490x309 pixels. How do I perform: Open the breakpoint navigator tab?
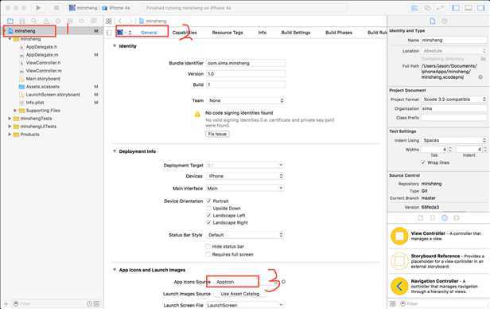(x=82, y=21)
